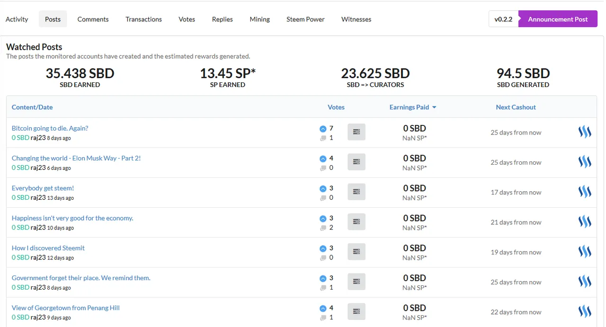Open 'Changing the world - Elon Musk Way' post
606x327 pixels.
pyautogui.click(x=76, y=158)
